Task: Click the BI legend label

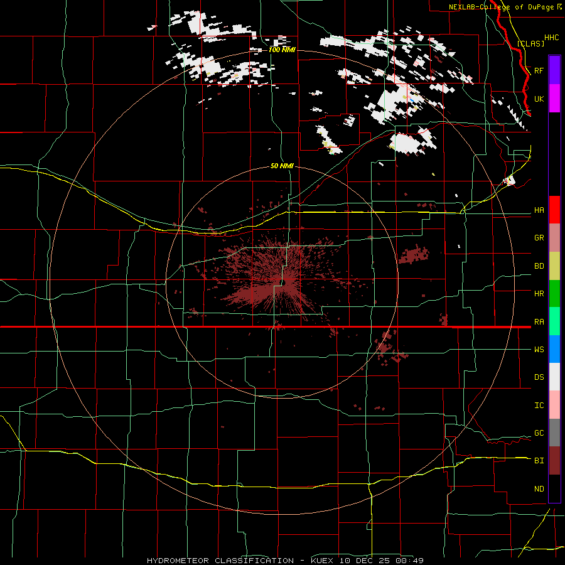Action: [x=539, y=461]
